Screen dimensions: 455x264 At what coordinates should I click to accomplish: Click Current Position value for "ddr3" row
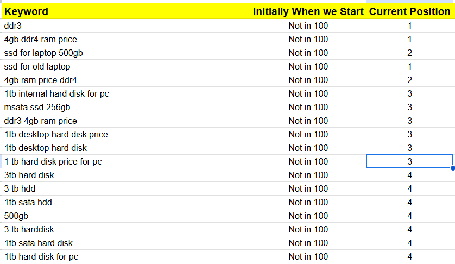click(x=409, y=26)
